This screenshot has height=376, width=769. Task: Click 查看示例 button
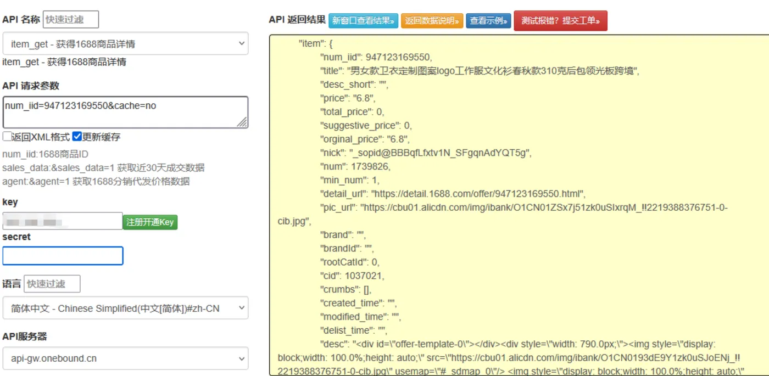488,21
